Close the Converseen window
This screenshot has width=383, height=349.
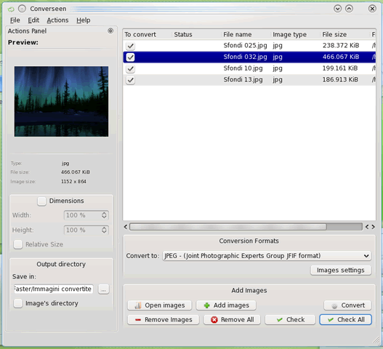point(372,9)
